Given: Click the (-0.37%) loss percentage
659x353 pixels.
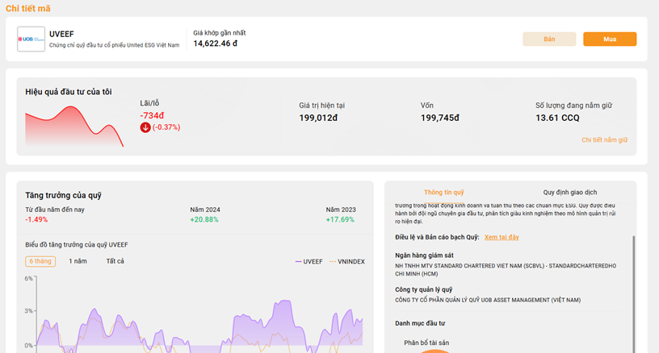Looking at the screenshot, I should [x=166, y=127].
